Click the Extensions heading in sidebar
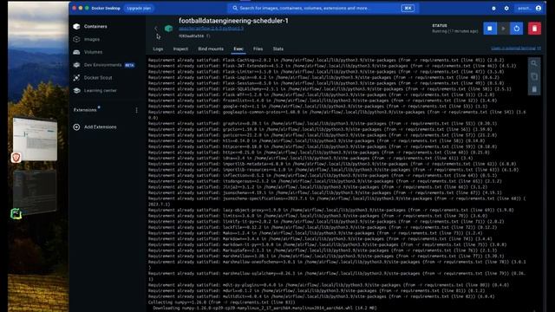 point(85,110)
